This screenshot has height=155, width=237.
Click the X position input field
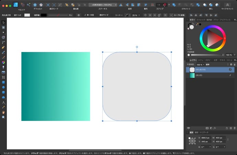pos(206,138)
